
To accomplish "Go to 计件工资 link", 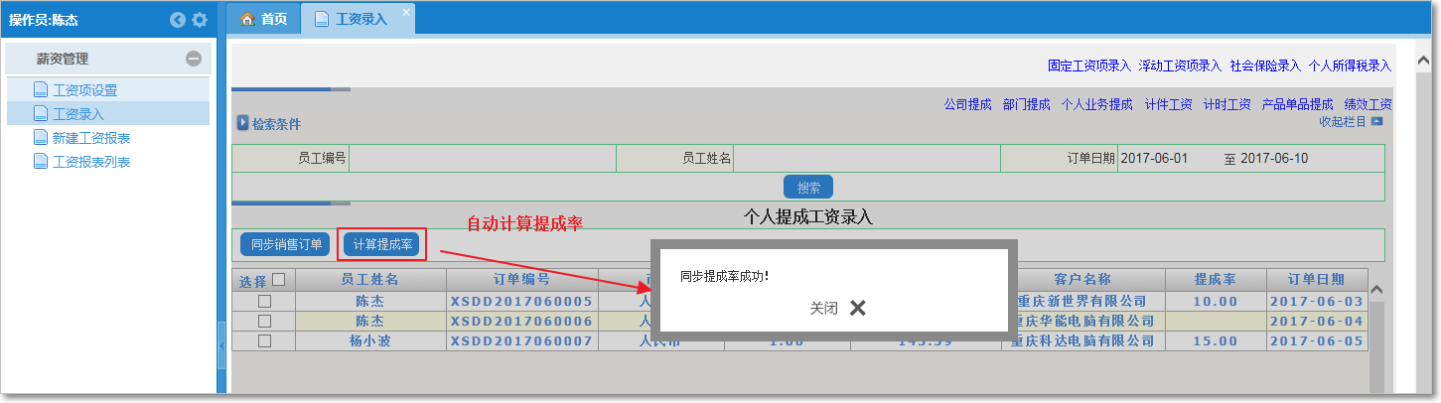I will [1168, 104].
